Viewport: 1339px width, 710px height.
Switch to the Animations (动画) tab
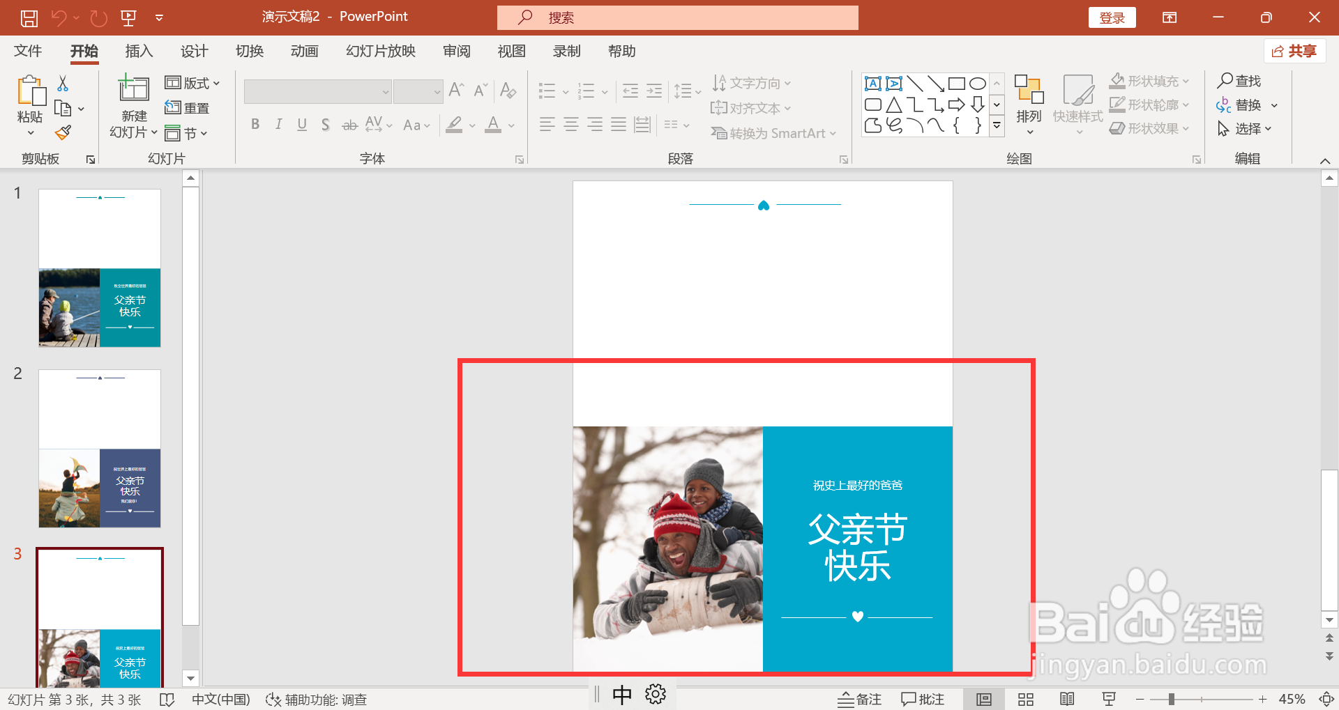[304, 51]
